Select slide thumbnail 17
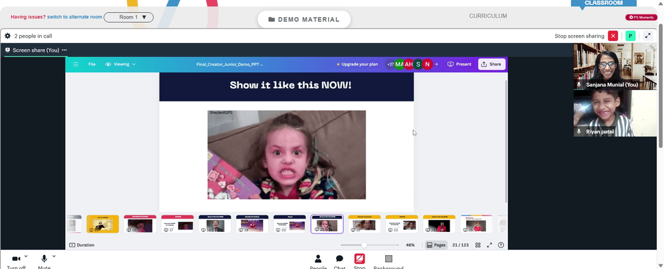The image size is (664, 269). click(x=177, y=224)
